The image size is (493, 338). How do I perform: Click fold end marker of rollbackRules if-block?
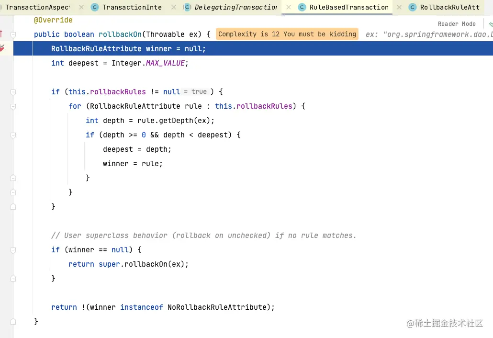pyautogui.click(x=13, y=206)
